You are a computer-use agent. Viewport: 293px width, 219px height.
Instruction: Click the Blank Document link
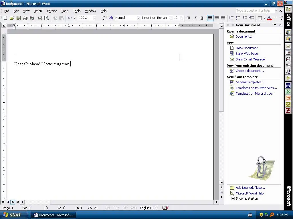click(246, 48)
